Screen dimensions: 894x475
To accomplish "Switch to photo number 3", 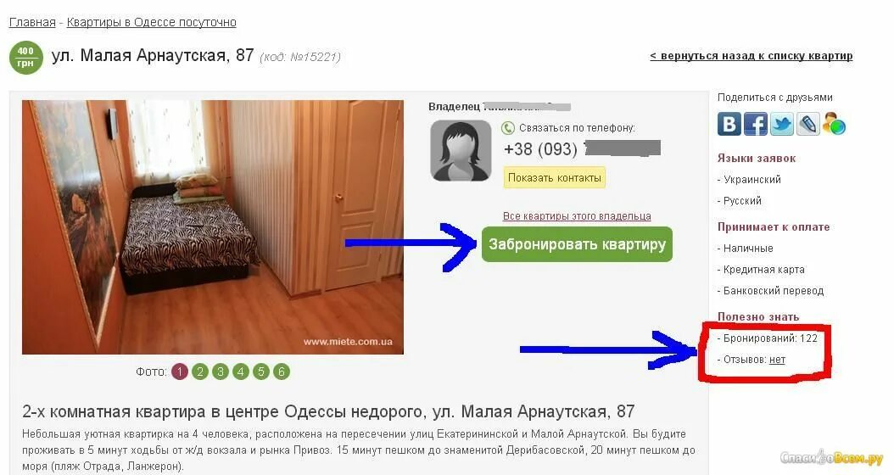I will pyautogui.click(x=220, y=372).
